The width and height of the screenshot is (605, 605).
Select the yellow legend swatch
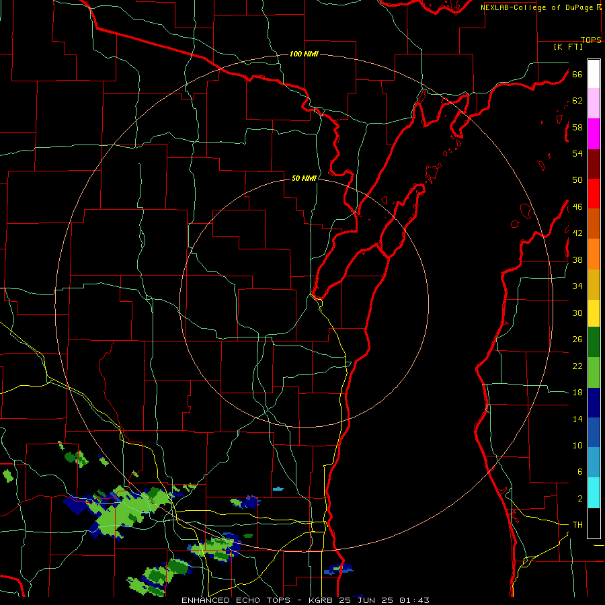tap(594, 313)
